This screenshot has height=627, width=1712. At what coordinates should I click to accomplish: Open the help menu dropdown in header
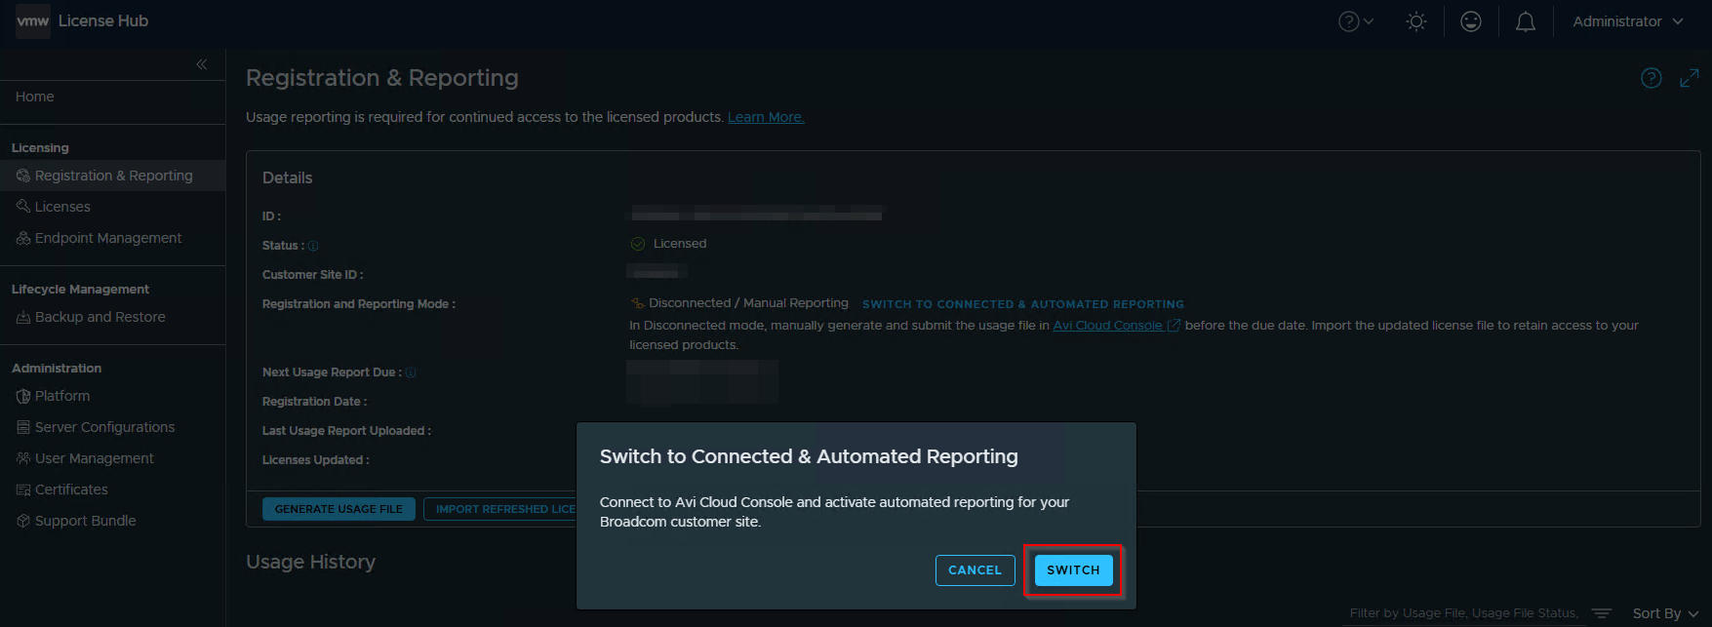point(1355,21)
